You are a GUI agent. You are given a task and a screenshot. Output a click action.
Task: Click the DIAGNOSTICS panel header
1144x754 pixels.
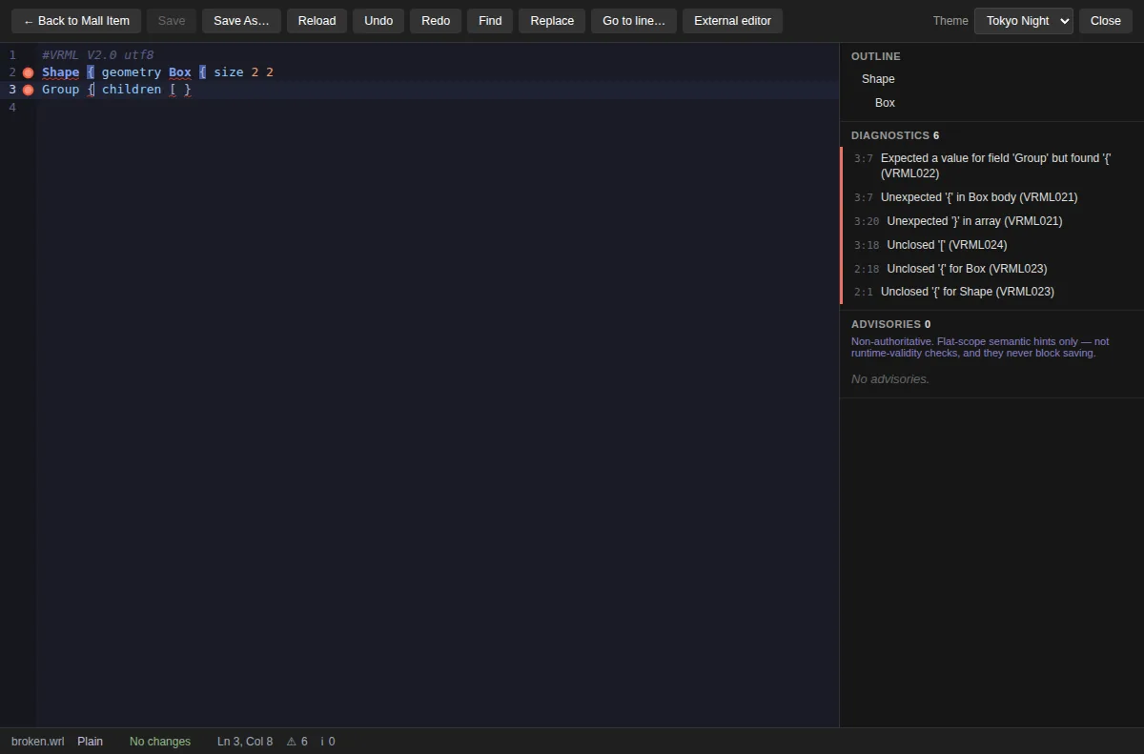coord(895,135)
